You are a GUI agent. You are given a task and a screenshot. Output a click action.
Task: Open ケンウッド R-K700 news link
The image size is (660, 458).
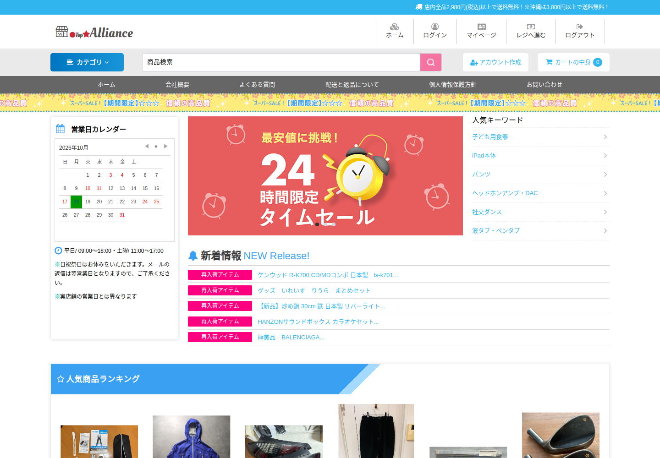pyautogui.click(x=328, y=275)
